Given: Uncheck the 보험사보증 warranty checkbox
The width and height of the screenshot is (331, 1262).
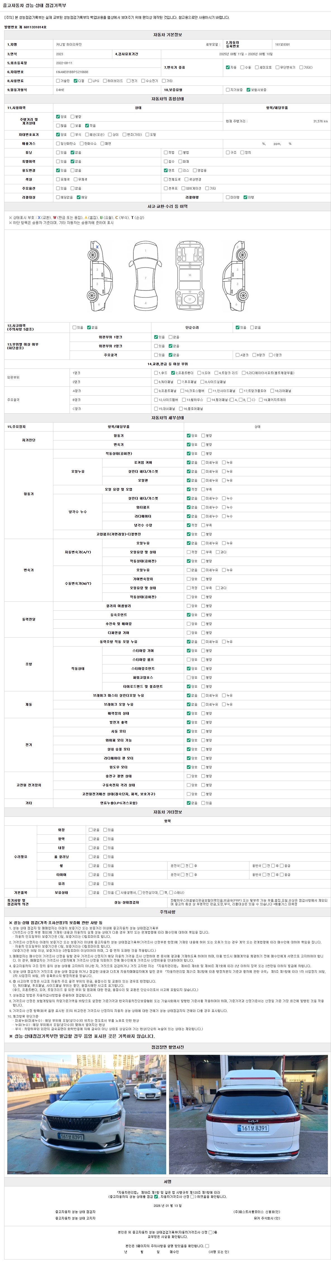Looking at the screenshot, I should pos(248,90).
